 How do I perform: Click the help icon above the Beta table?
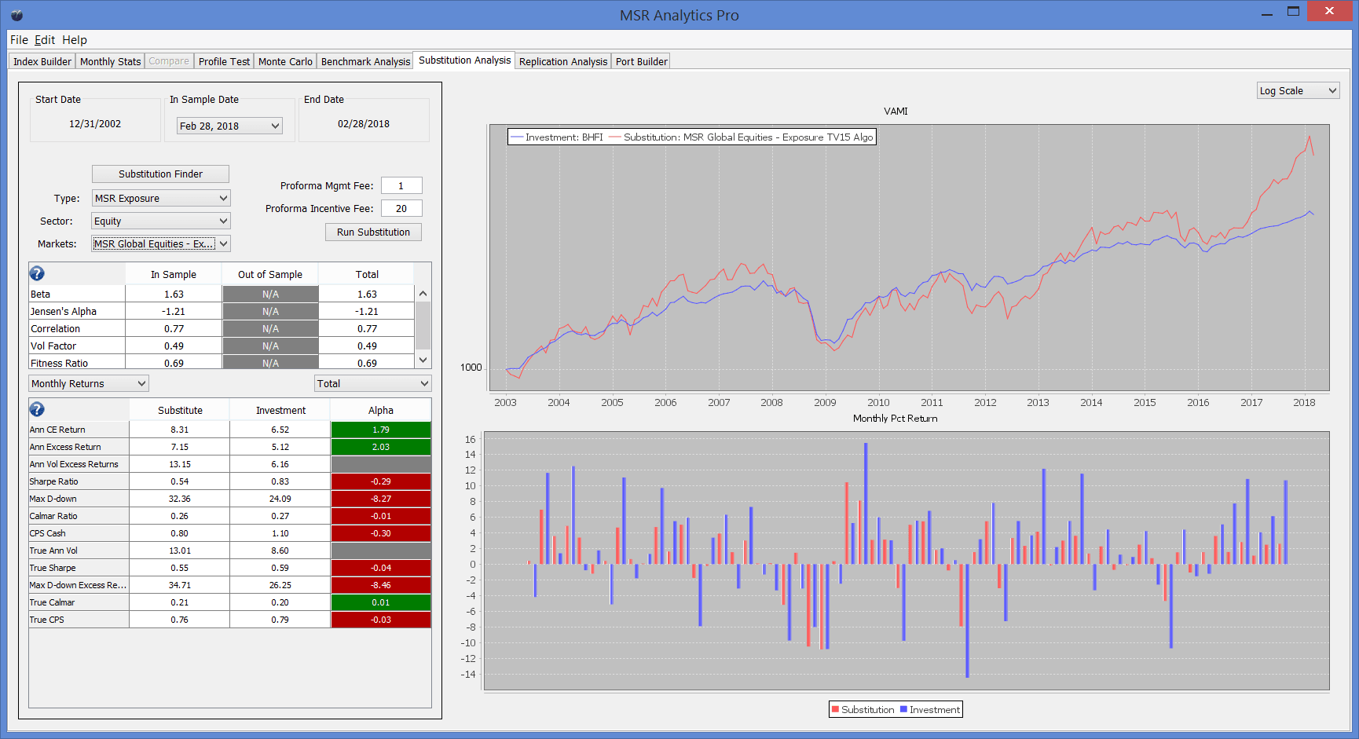coord(37,273)
